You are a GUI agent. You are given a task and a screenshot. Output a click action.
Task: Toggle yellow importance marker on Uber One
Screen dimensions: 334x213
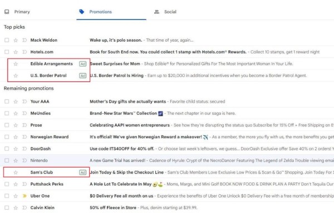coord(24,196)
